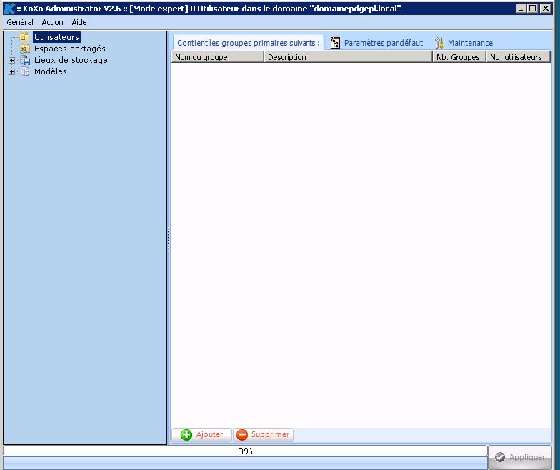Sort by Nb. Groupes column header
The image size is (560, 470).
click(459, 57)
